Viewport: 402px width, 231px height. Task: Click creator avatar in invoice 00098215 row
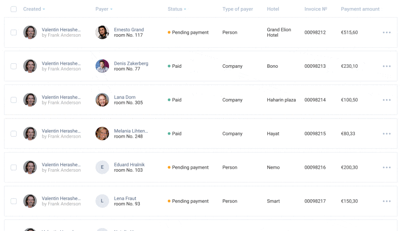30,134
